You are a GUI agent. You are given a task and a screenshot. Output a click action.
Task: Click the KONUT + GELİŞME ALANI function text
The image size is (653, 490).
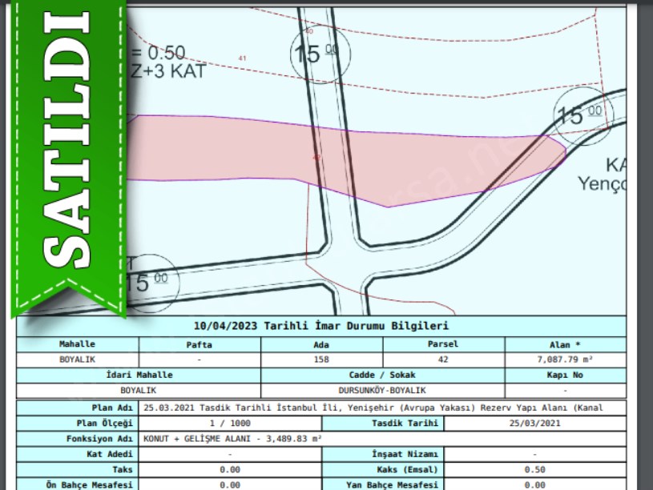click(232, 439)
